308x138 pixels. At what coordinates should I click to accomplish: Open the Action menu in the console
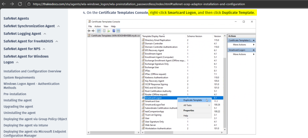pos(97,26)
